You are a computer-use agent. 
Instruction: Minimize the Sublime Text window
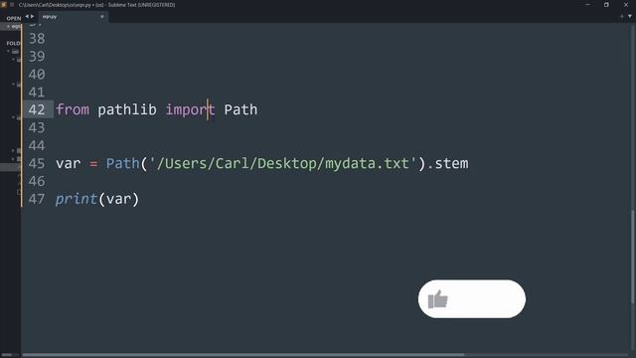click(587, 5)
